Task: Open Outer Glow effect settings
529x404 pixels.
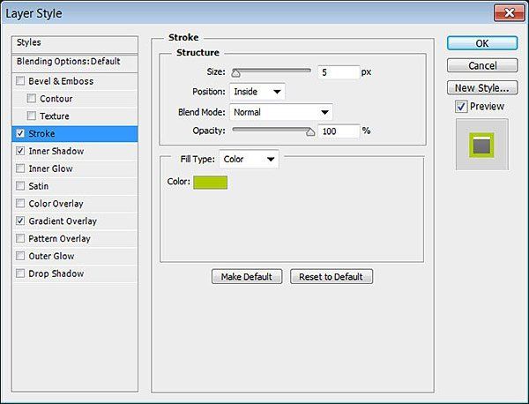Action: click(x=51, y=257)
